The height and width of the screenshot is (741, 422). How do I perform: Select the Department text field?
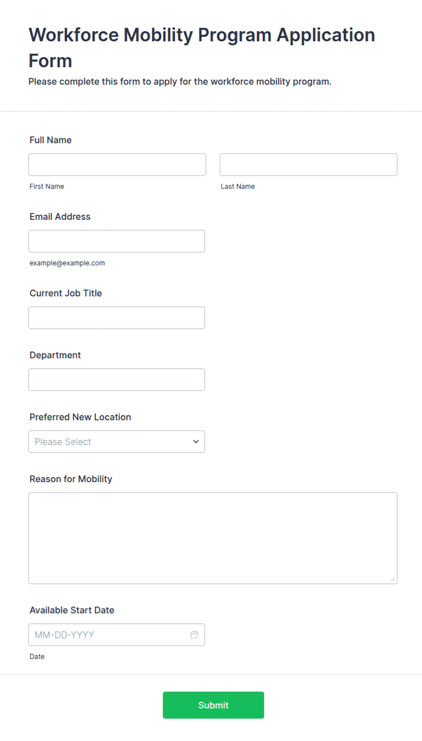tap(117, 380)
